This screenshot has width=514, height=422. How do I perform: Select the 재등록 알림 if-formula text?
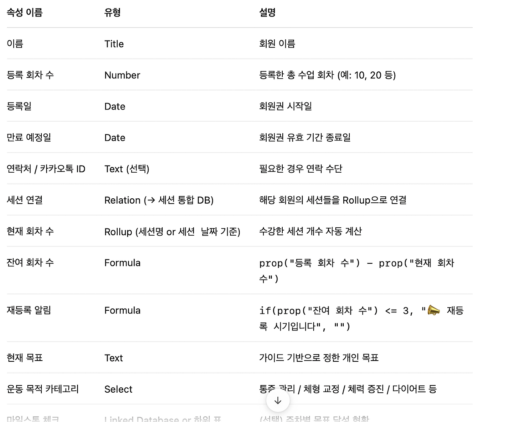(x=361, y=318)
